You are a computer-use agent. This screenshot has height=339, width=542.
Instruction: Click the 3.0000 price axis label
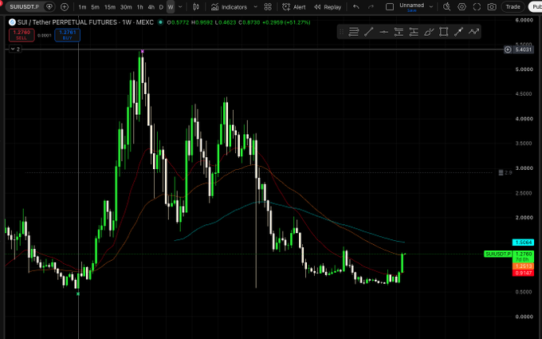524,168
